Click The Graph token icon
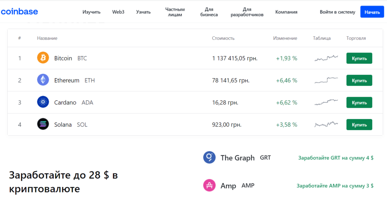 point(209,158)
